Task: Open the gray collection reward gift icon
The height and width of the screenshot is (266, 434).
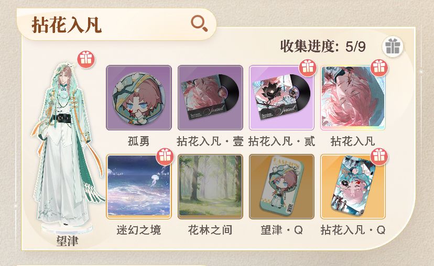Action: [393, 47]
